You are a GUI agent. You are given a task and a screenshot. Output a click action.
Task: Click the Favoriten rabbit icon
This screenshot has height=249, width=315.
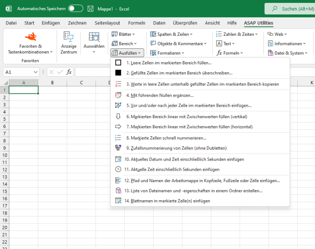point(31,37)
